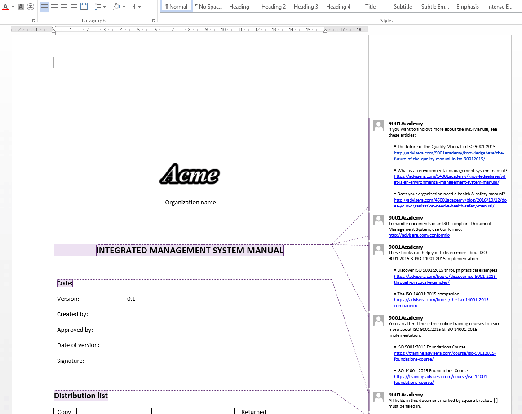Toggle left alignment

(44, 7)
